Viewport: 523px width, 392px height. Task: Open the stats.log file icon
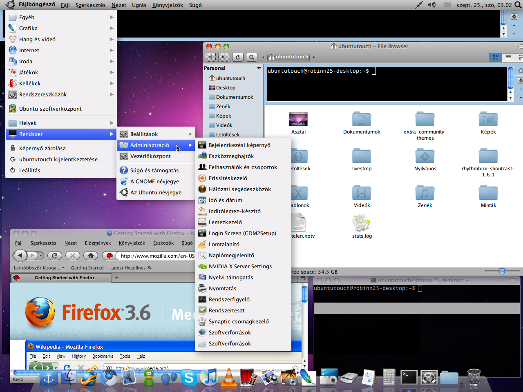(362, 227)
